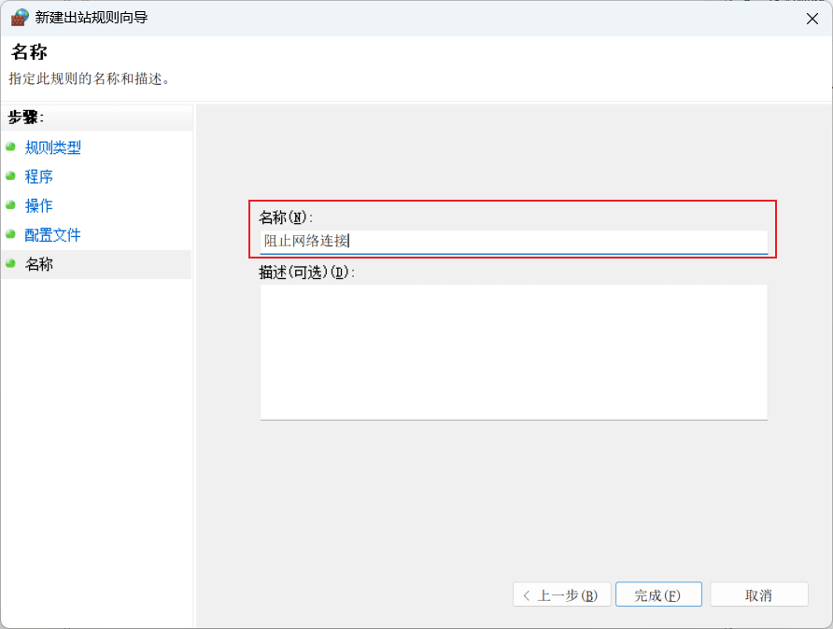Click inside the 描述(可选) text area
The height and width of the screenshot is (629, 833).
514,353
